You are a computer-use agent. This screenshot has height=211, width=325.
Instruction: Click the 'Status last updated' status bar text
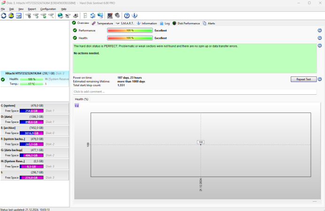(x=25, y=210)
